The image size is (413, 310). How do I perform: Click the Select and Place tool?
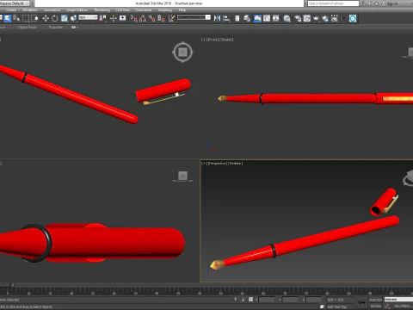point(74,18)
